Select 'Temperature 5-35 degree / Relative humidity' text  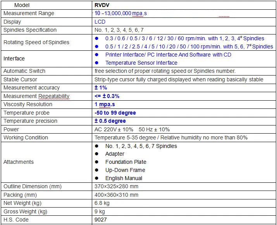[171, 137]
